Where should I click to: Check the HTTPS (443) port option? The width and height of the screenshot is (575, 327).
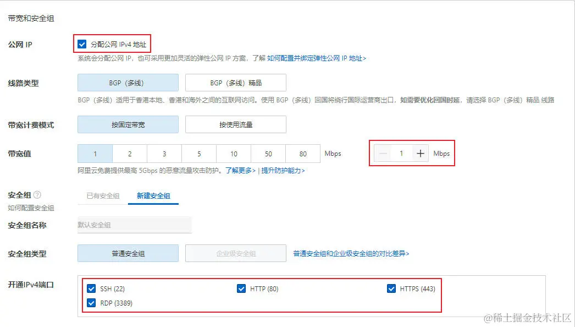(x=391, y=288)
